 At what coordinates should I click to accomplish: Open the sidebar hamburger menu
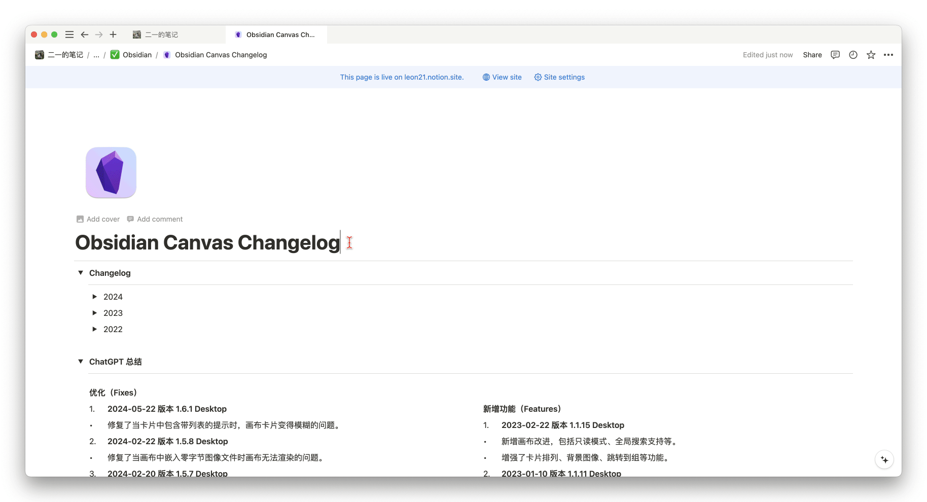69,34
